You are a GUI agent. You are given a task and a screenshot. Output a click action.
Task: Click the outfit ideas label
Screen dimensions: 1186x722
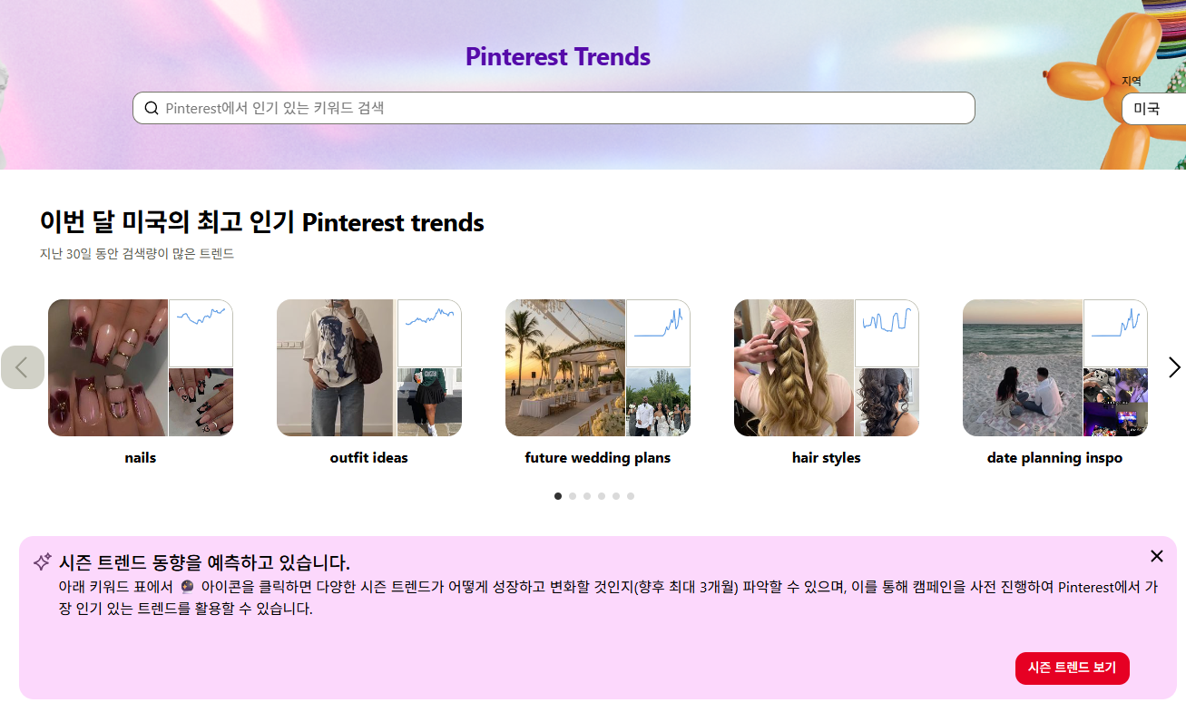[x=369, y=458]
